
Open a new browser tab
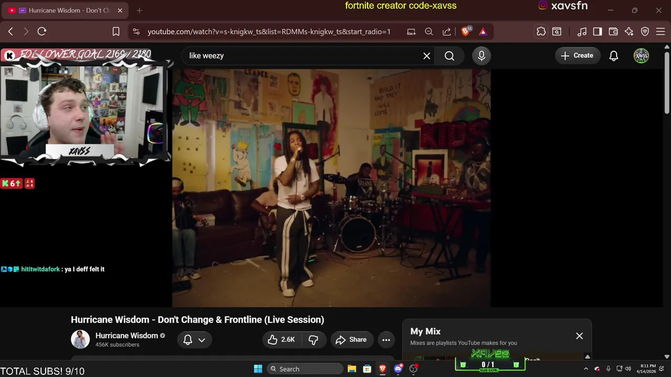pyautogui.click(x=139, y=10)
